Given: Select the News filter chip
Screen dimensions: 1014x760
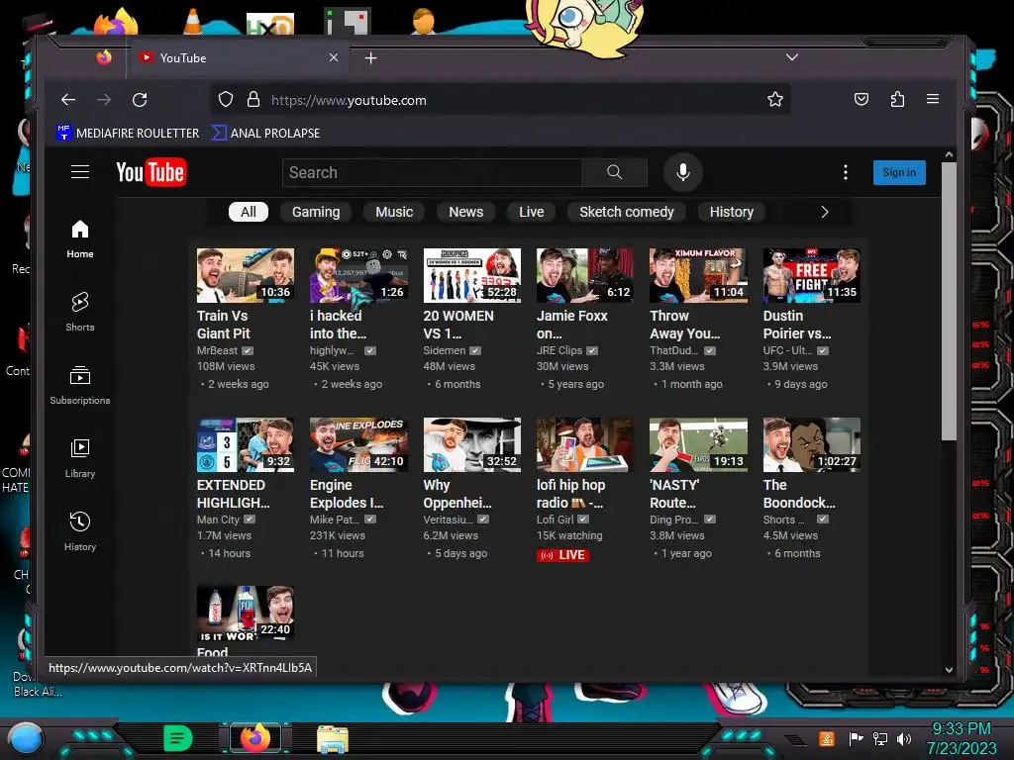Looking at the screenshot, I should (x=465, y=212).
